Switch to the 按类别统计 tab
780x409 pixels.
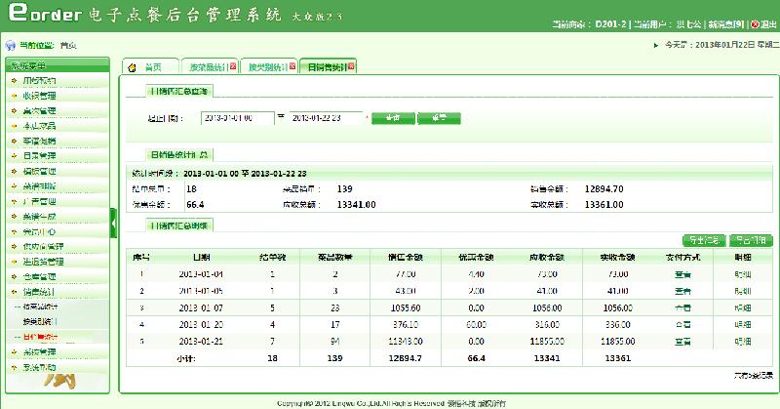tap(269, 66)
